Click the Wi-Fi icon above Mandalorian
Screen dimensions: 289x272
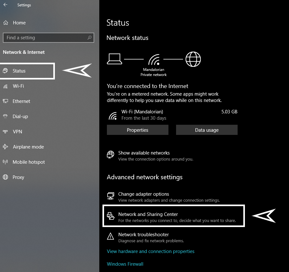pos(154,60)
